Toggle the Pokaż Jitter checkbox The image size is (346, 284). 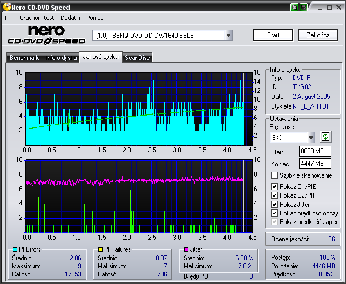tap(274, 204)
